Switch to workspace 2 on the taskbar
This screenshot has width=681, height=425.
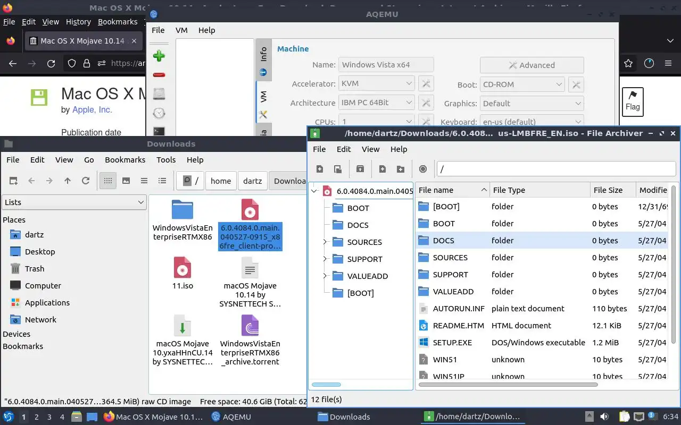tap(37, 417)
